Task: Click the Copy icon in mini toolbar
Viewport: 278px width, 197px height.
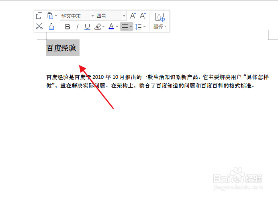Action: click(x=39, y=16)
